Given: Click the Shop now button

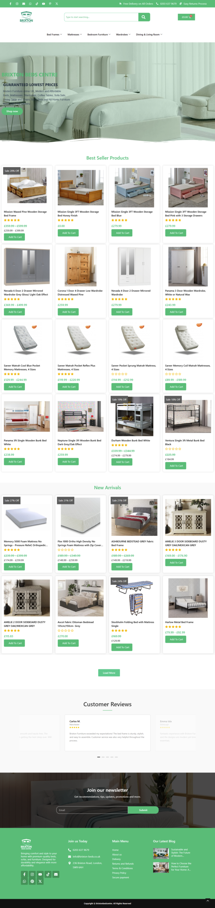Looking at the screenshot, I should pos(12,111).
